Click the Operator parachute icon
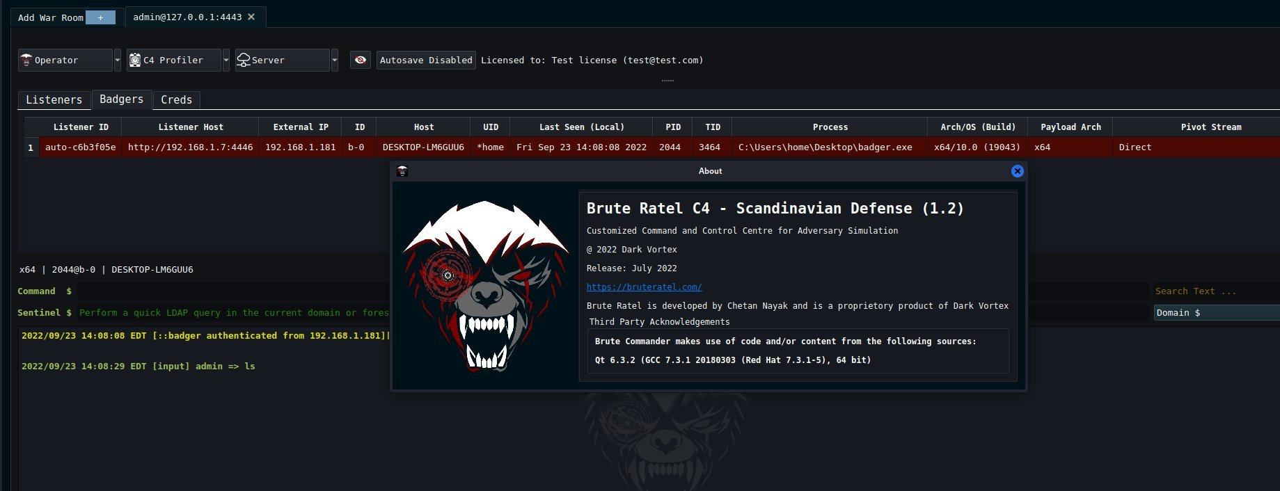 (x=26, y=60)
